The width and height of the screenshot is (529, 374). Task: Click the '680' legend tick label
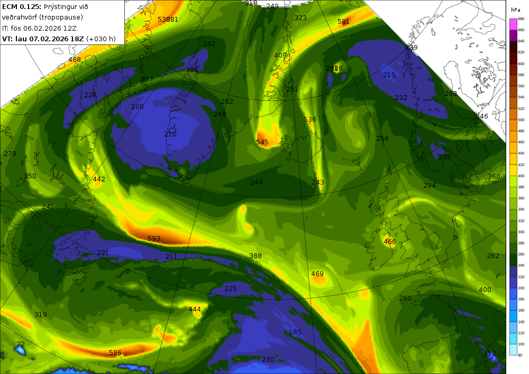pos(521,19)
